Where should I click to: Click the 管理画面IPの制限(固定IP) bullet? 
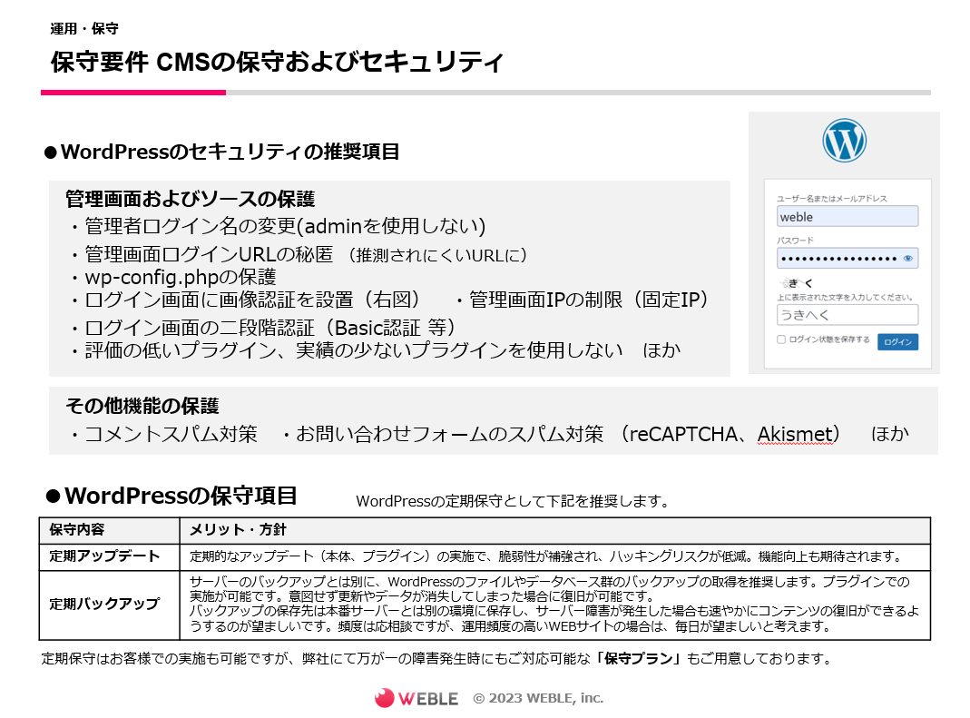coord(582,300)
